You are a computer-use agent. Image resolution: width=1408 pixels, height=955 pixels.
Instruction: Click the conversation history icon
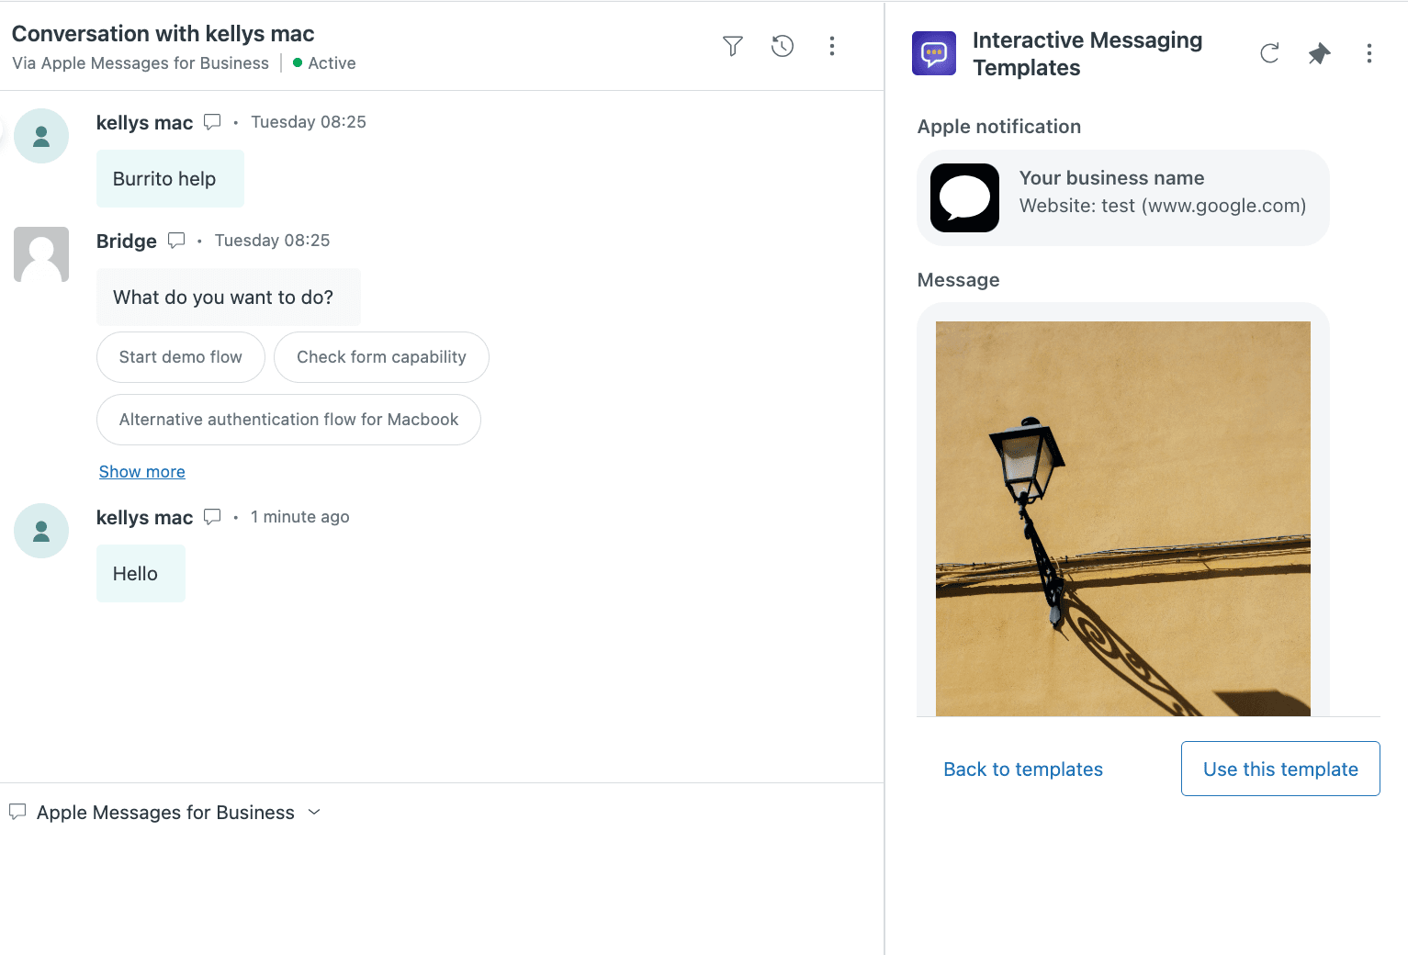782,45
